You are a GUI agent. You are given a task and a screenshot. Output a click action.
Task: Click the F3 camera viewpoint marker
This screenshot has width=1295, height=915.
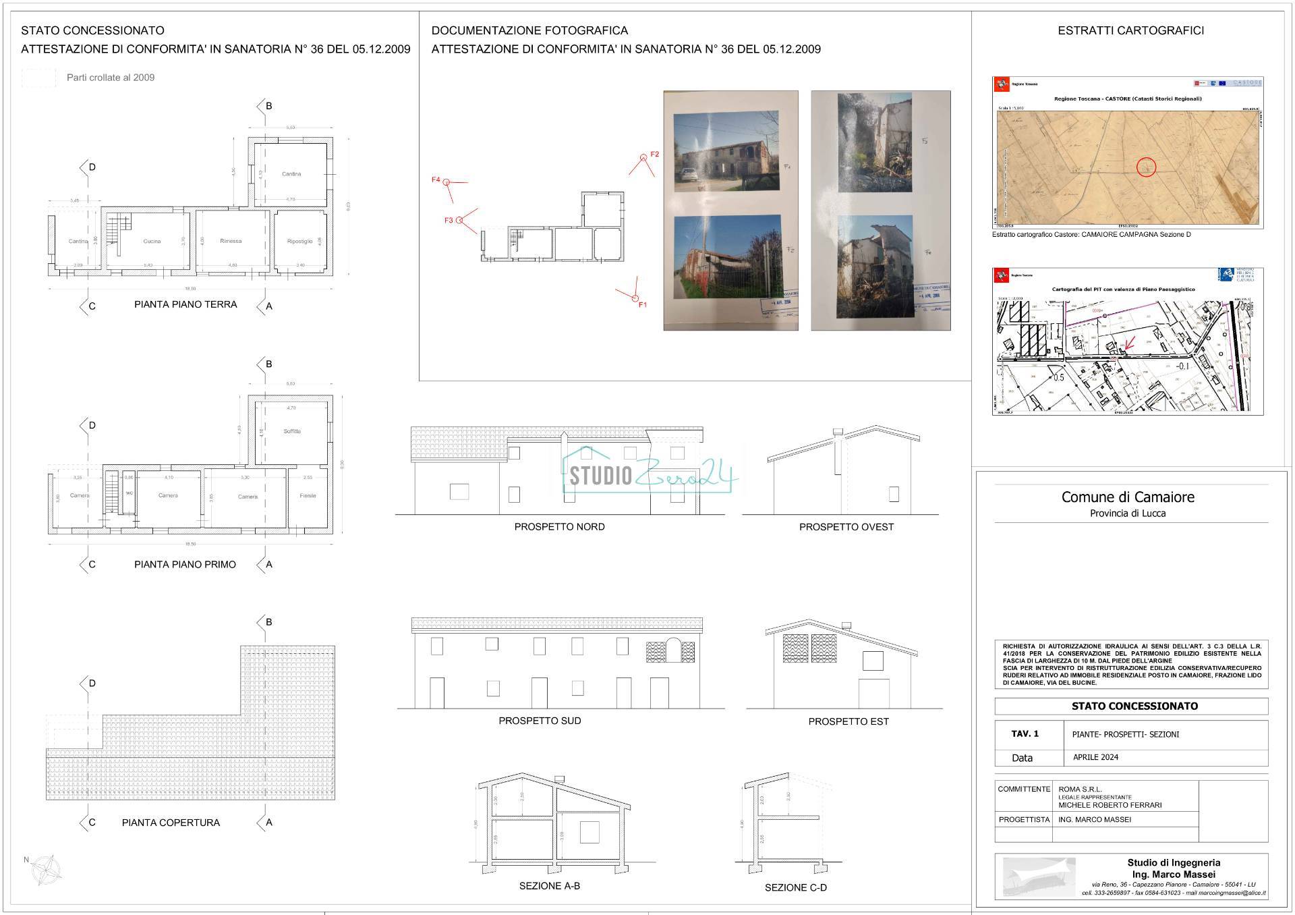point(459,220)
